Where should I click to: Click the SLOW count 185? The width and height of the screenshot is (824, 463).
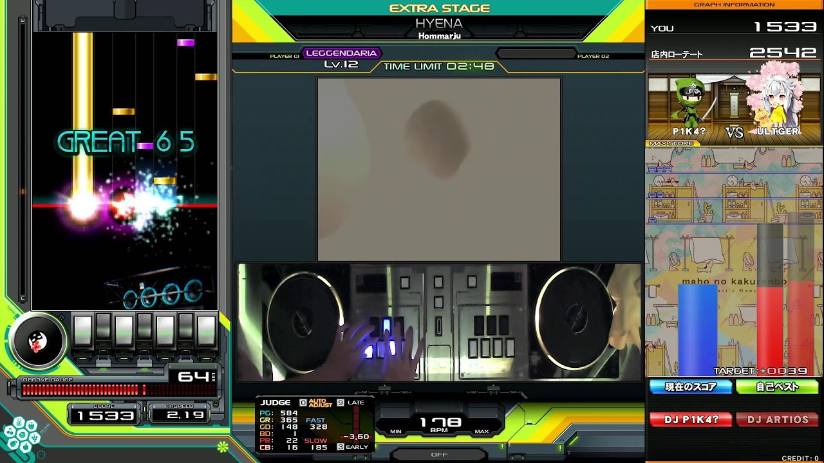pyautogui.click(x=318, y=448)
